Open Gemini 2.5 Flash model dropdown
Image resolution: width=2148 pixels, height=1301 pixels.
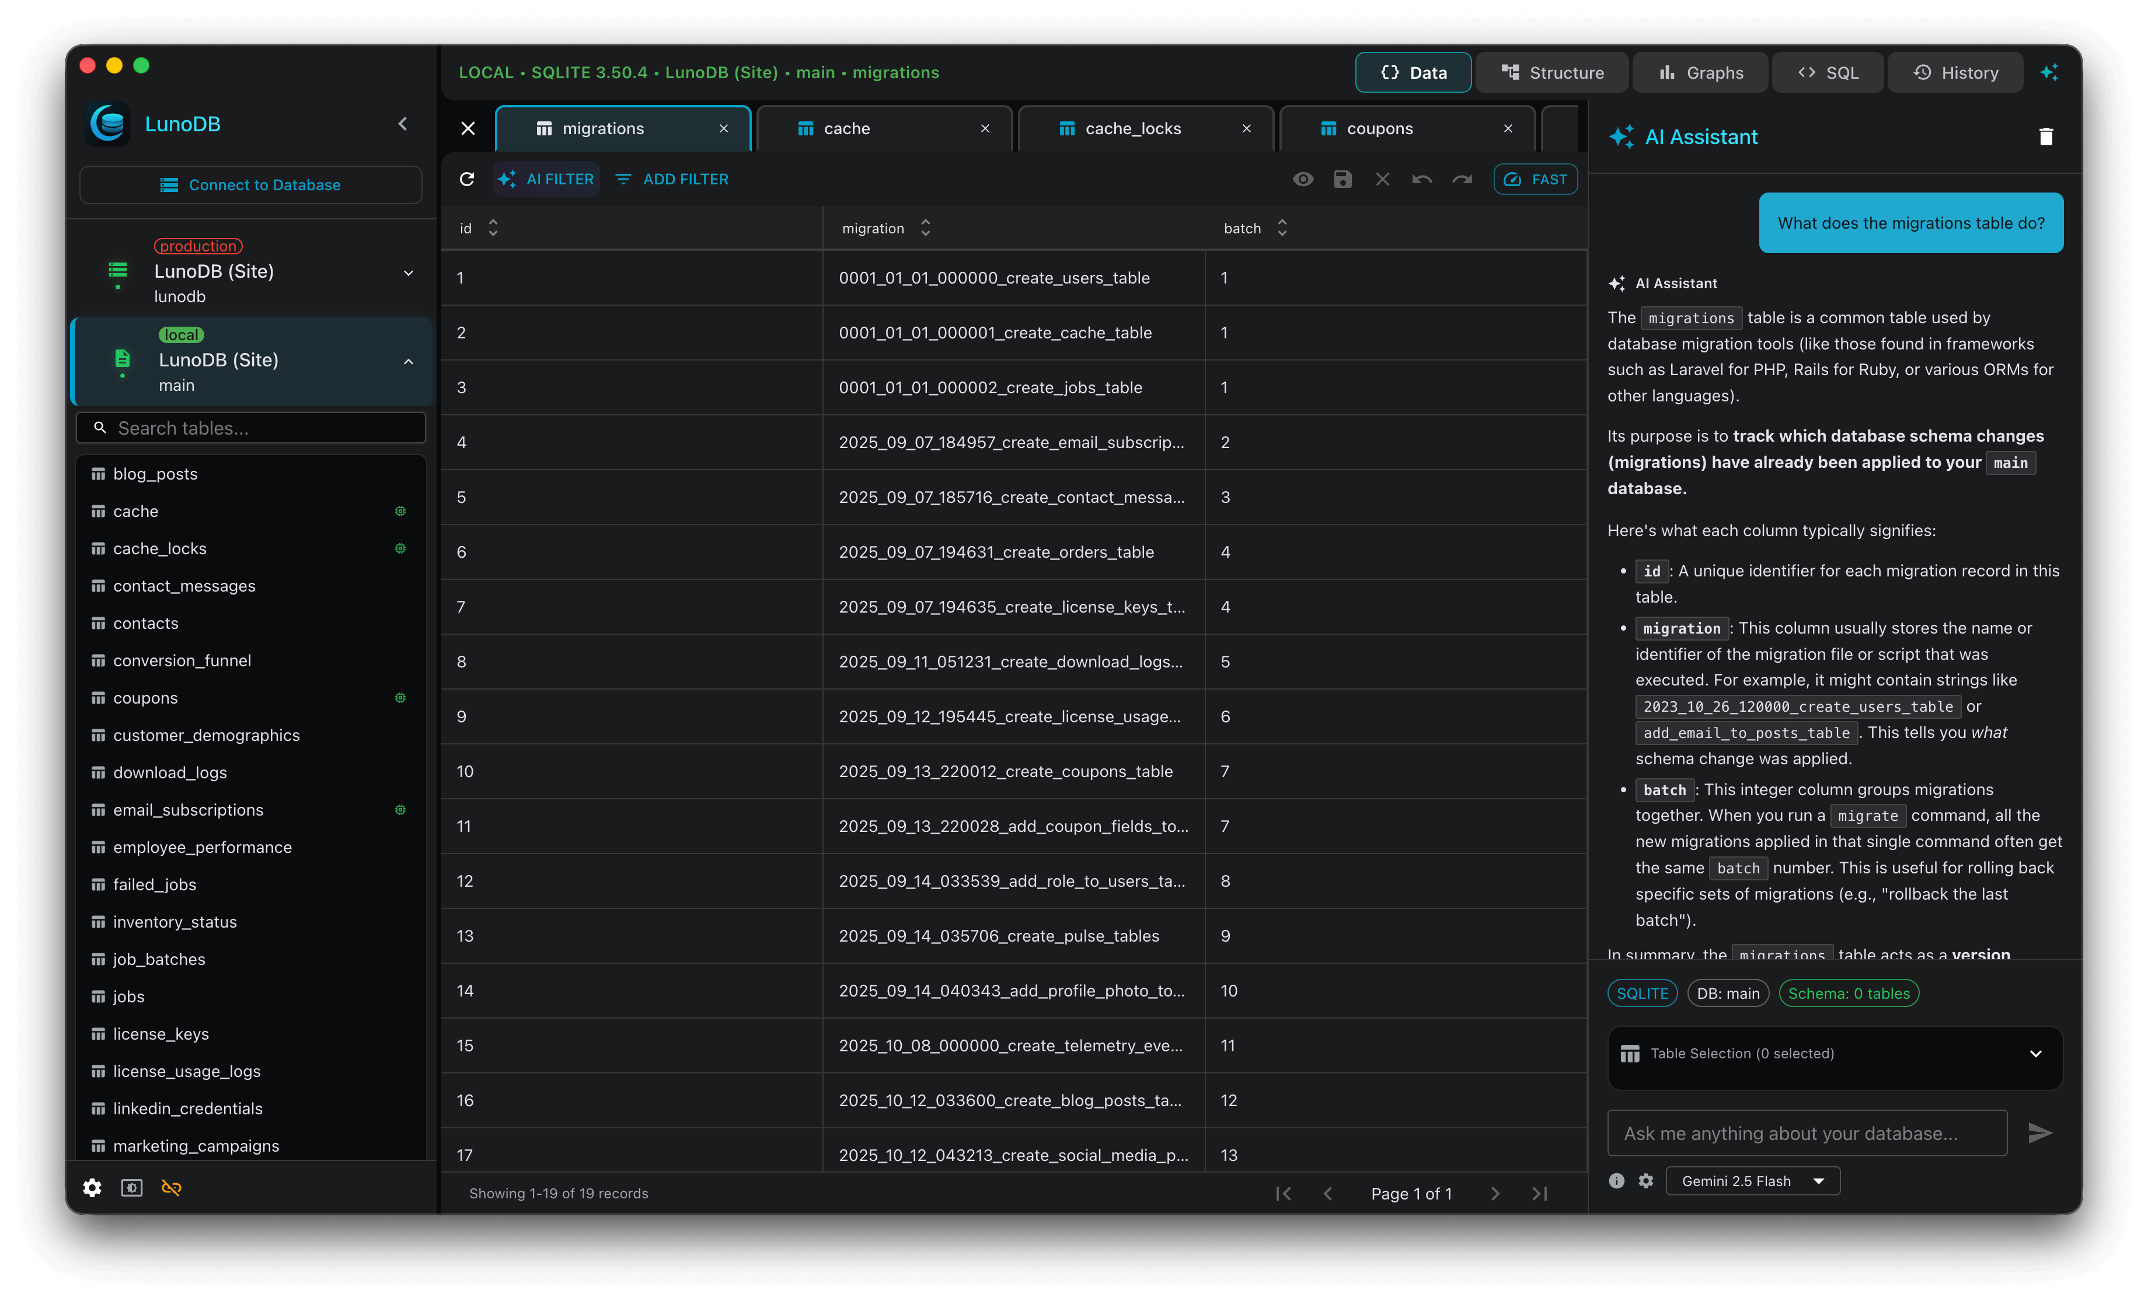click(1752, 1181)
